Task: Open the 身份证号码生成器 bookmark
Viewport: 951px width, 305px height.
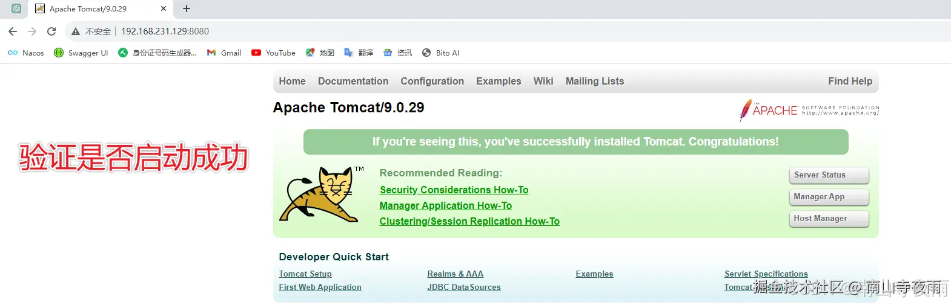Action: click(x=157, y=53)
